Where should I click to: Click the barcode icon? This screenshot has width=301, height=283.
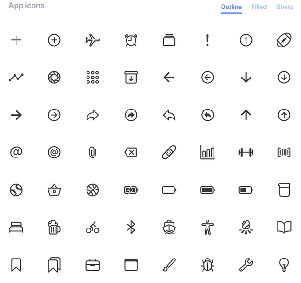pos(284,152)
